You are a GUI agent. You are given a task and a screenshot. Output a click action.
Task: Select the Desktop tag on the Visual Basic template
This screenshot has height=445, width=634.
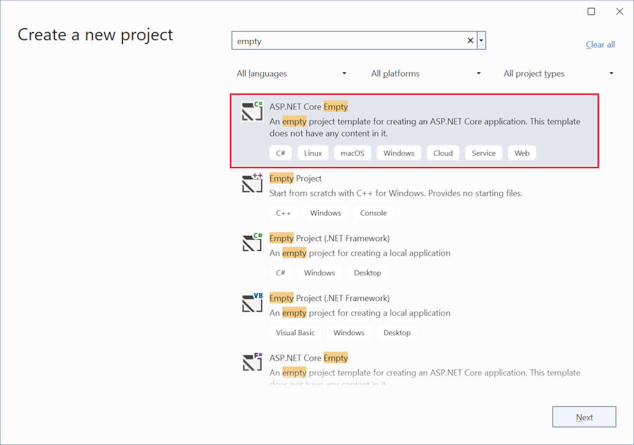(x=397, y=332)
